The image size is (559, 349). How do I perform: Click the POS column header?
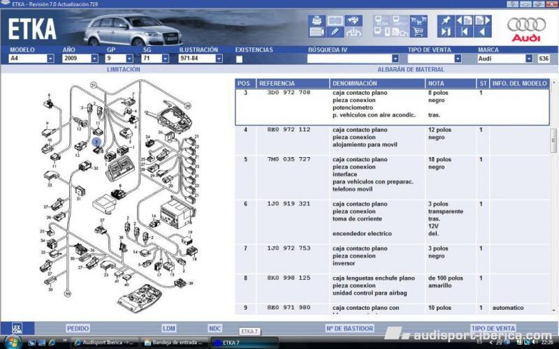[245, 83]
